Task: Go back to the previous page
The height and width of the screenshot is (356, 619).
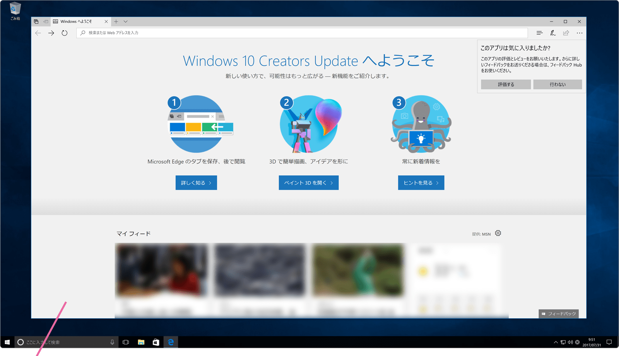Action: click(38, 33)
